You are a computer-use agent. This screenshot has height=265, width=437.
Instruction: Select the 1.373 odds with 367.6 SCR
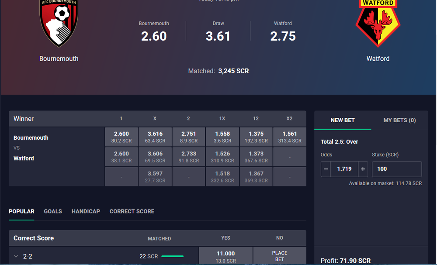[x=256, y=157]
